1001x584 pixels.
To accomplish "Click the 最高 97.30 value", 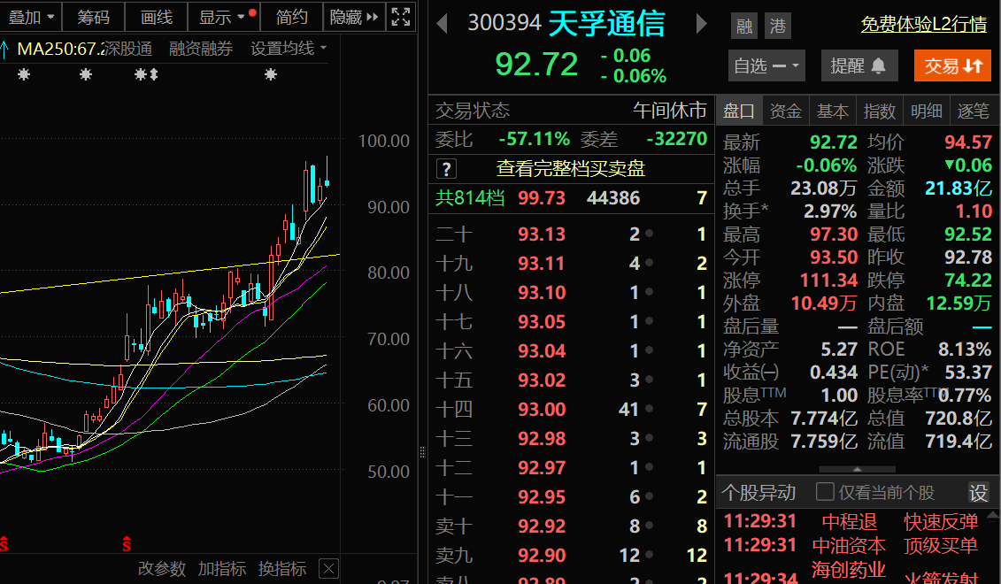I will (x=833, y=234).
